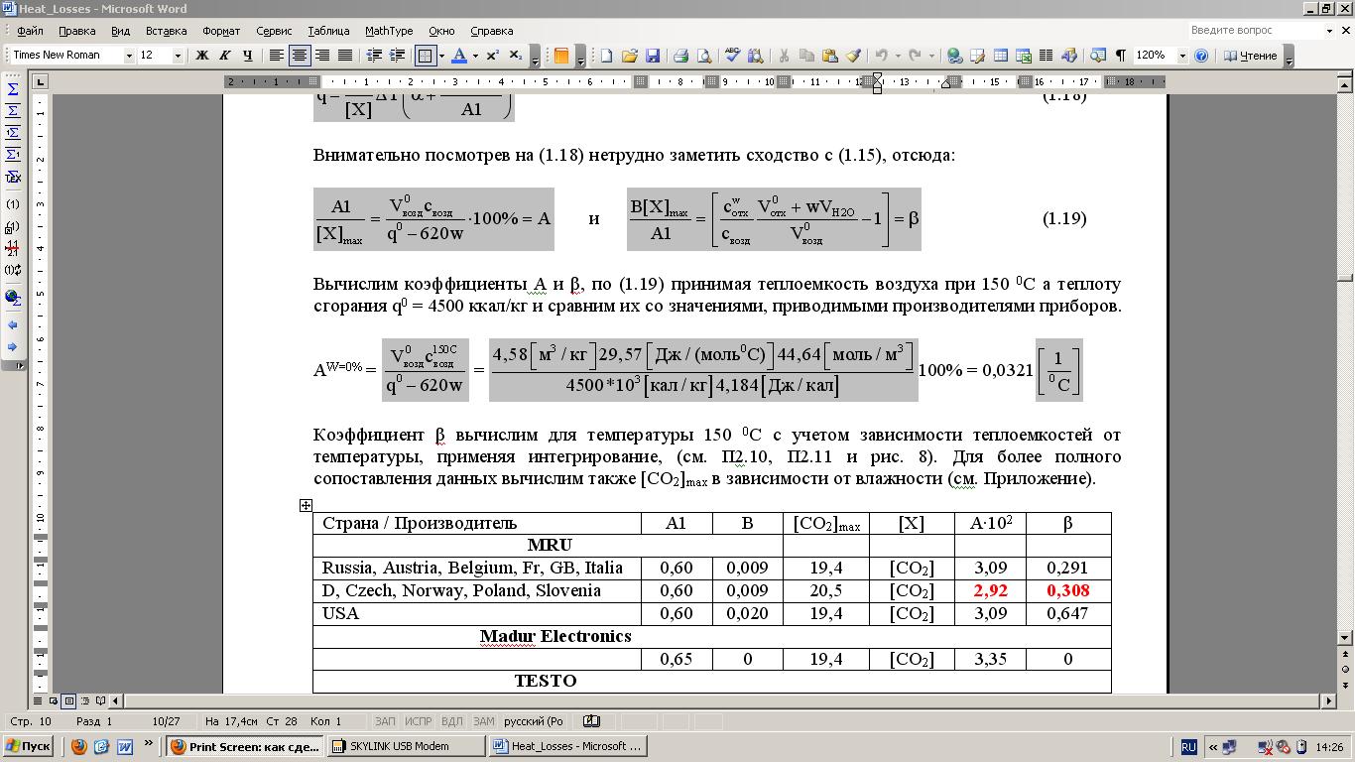Click the font color A swatch
1355x762 pixels.
[x=458, y=56]
